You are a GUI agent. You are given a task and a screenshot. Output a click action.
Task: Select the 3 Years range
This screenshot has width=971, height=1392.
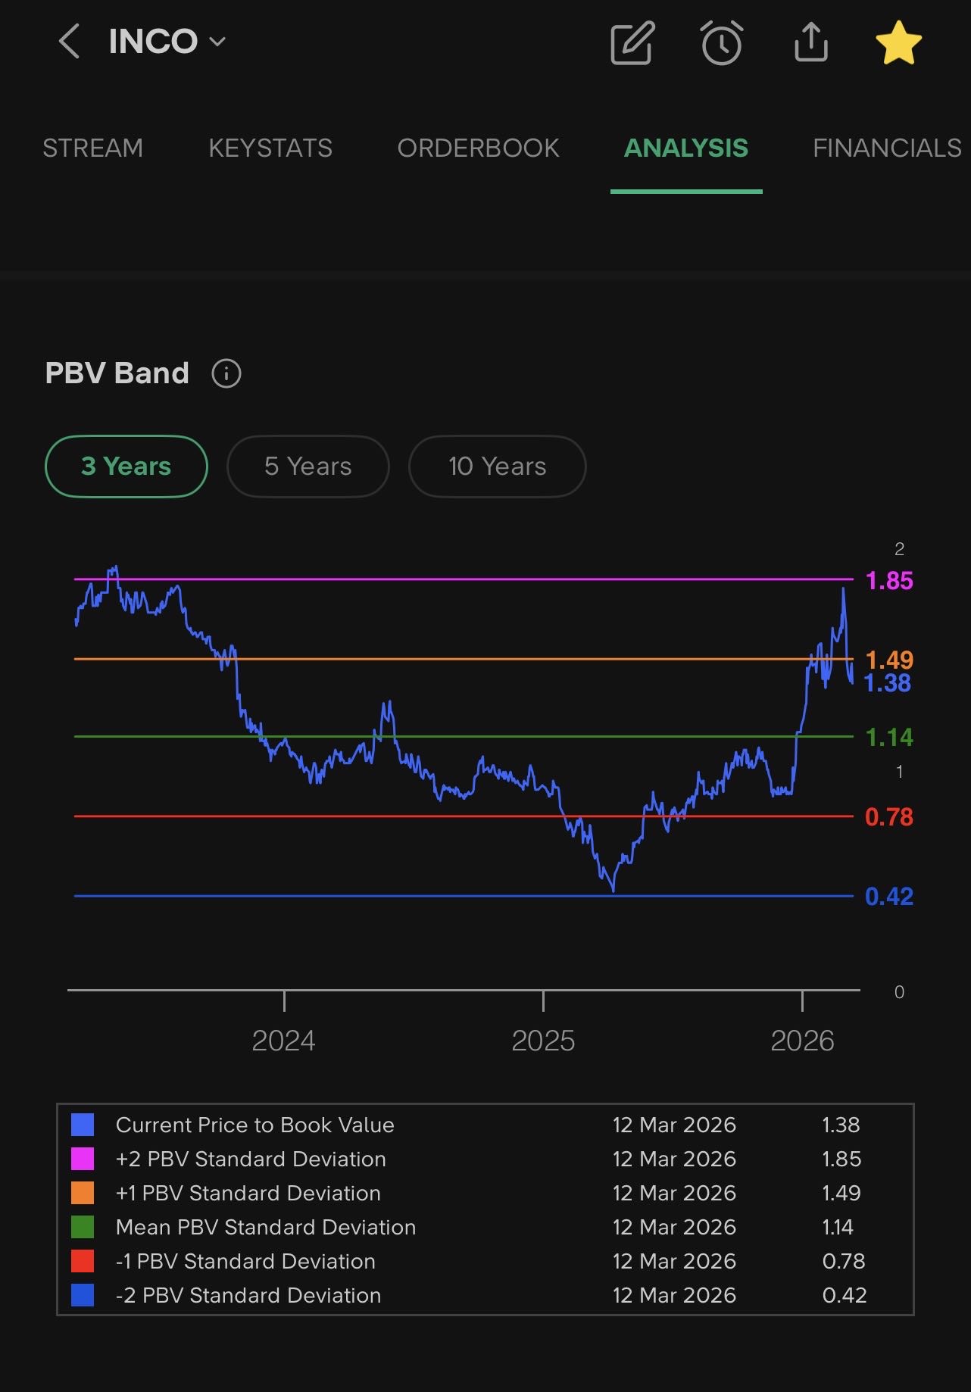coord(126,467)
